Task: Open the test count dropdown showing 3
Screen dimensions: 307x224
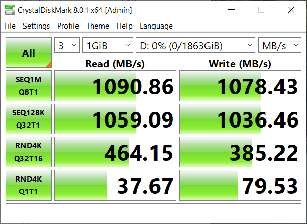Action: 67,45
